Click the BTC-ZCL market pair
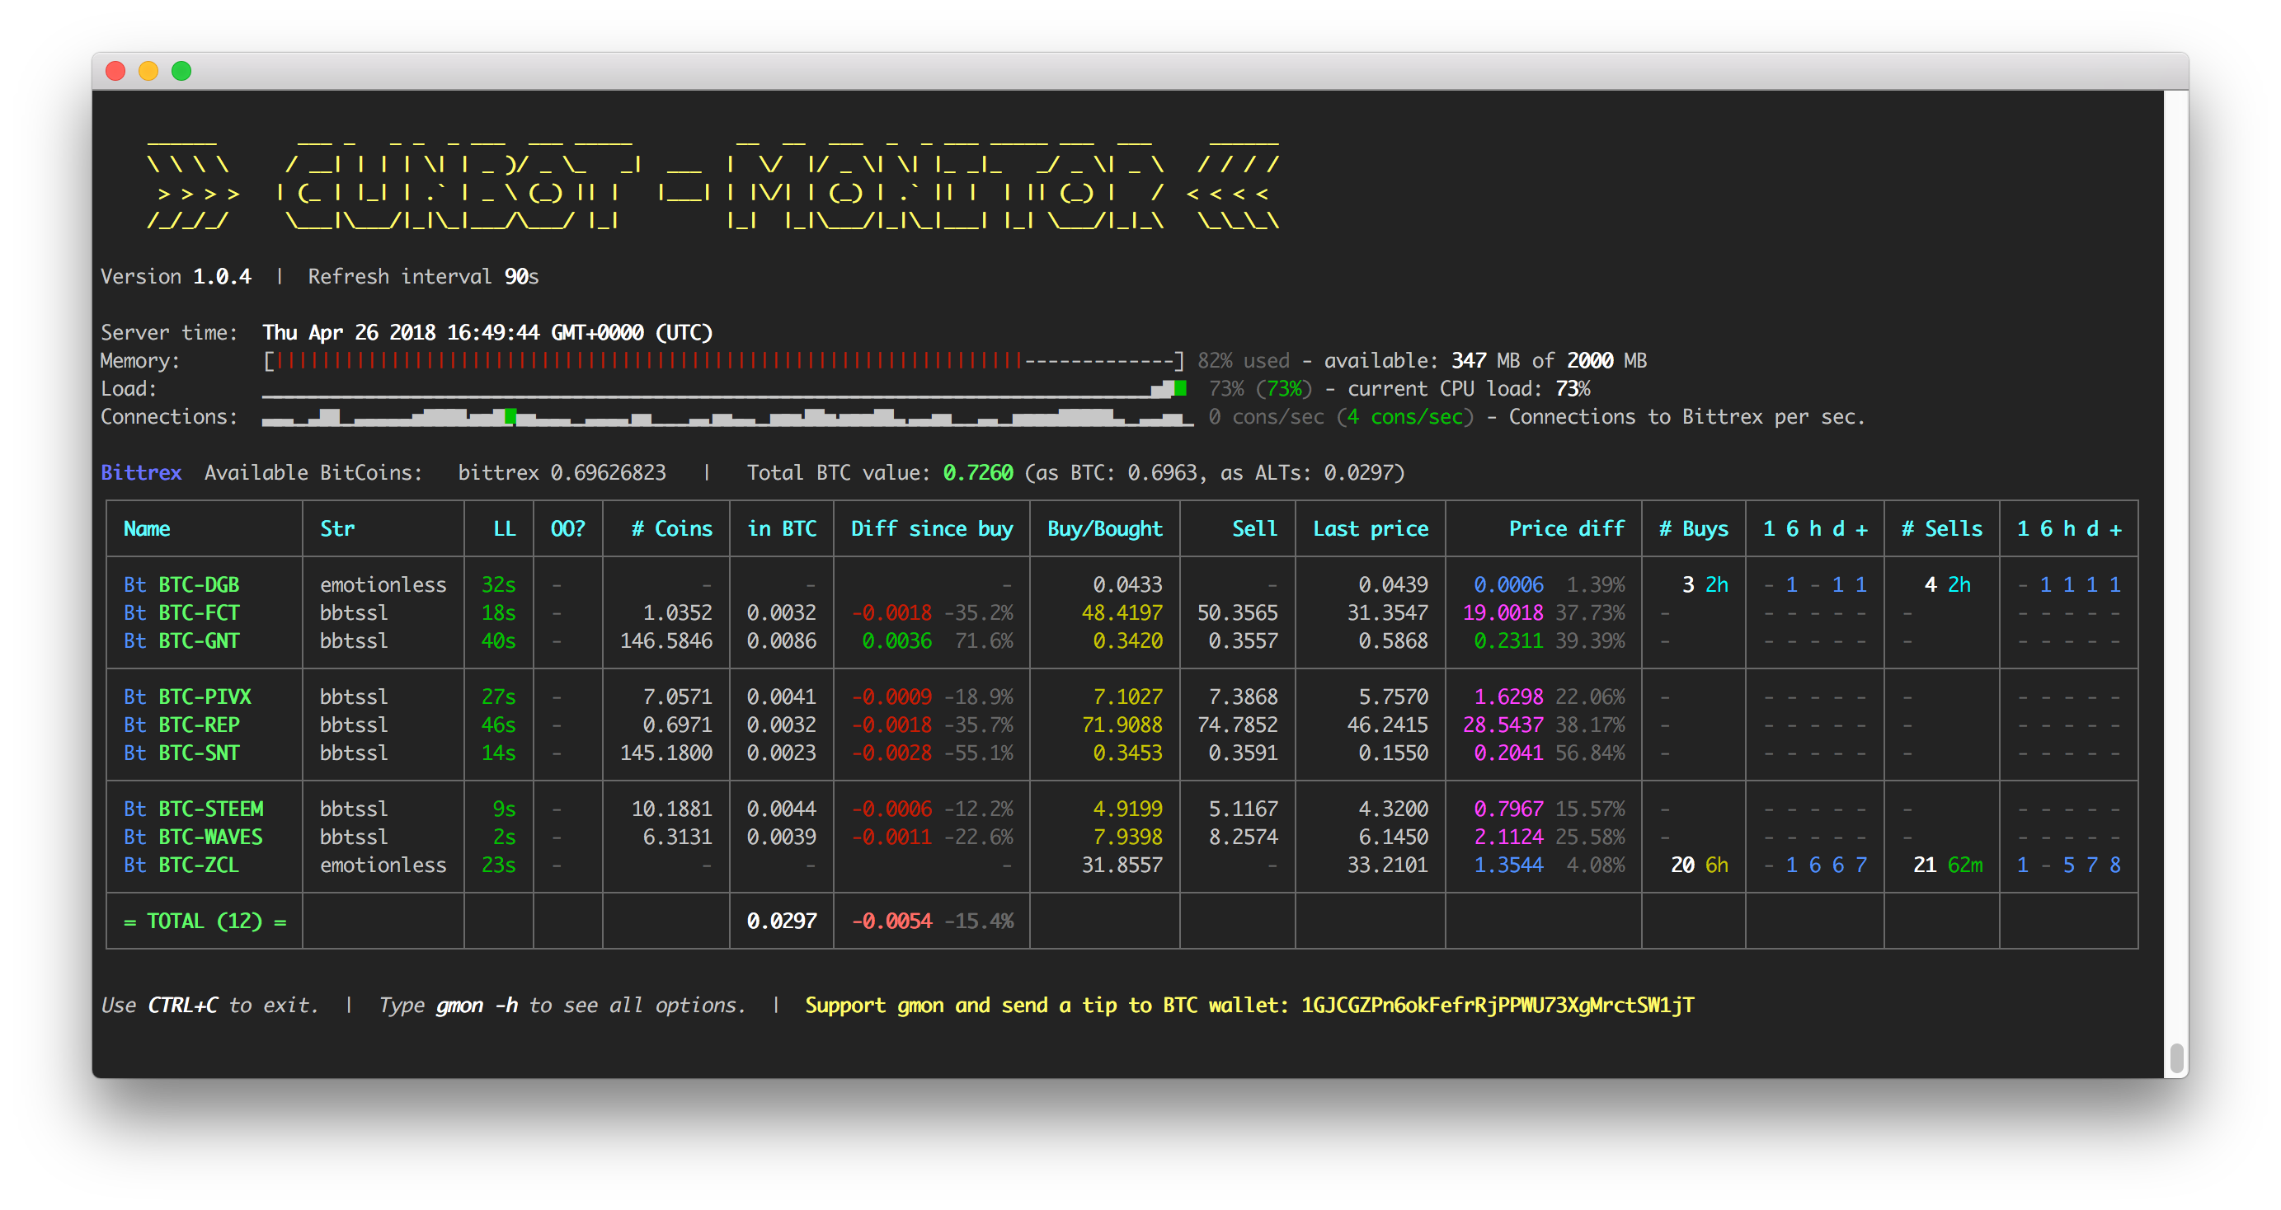 click(x=199, y=865)
